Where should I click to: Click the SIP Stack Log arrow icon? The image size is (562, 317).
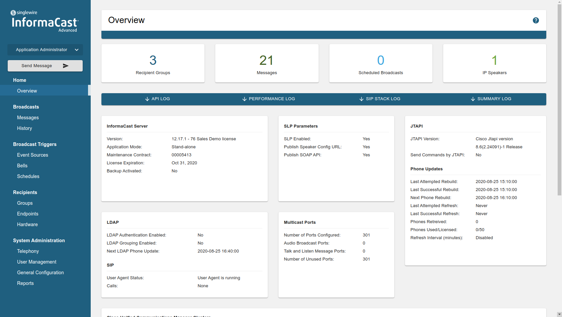click(x=362, y=99)
